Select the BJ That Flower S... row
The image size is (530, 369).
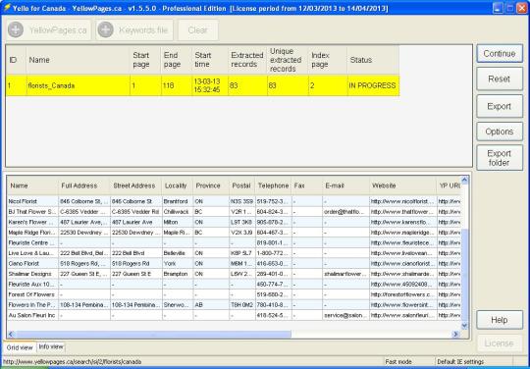point(234,212)
